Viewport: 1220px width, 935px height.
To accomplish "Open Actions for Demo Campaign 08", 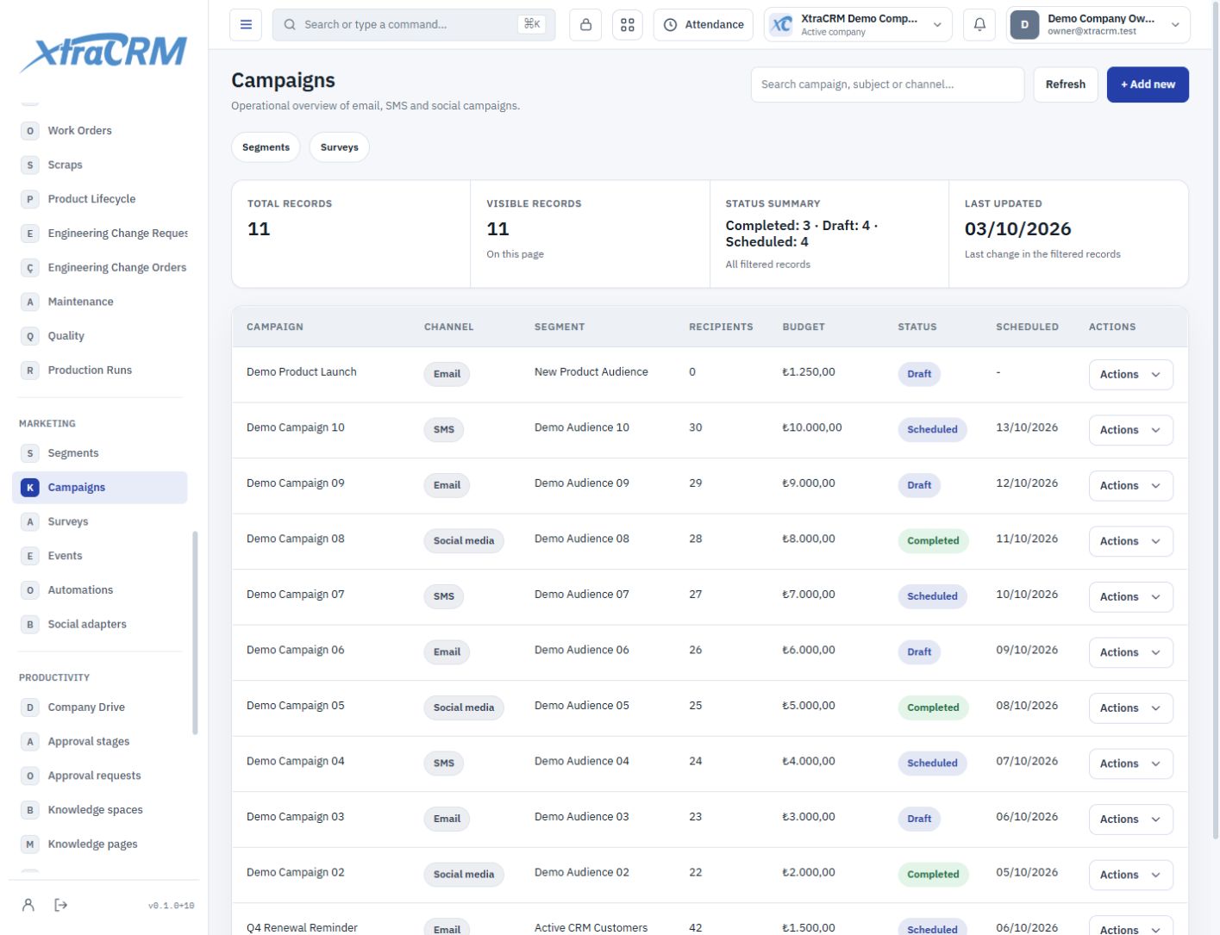I will click(1130, 541).
